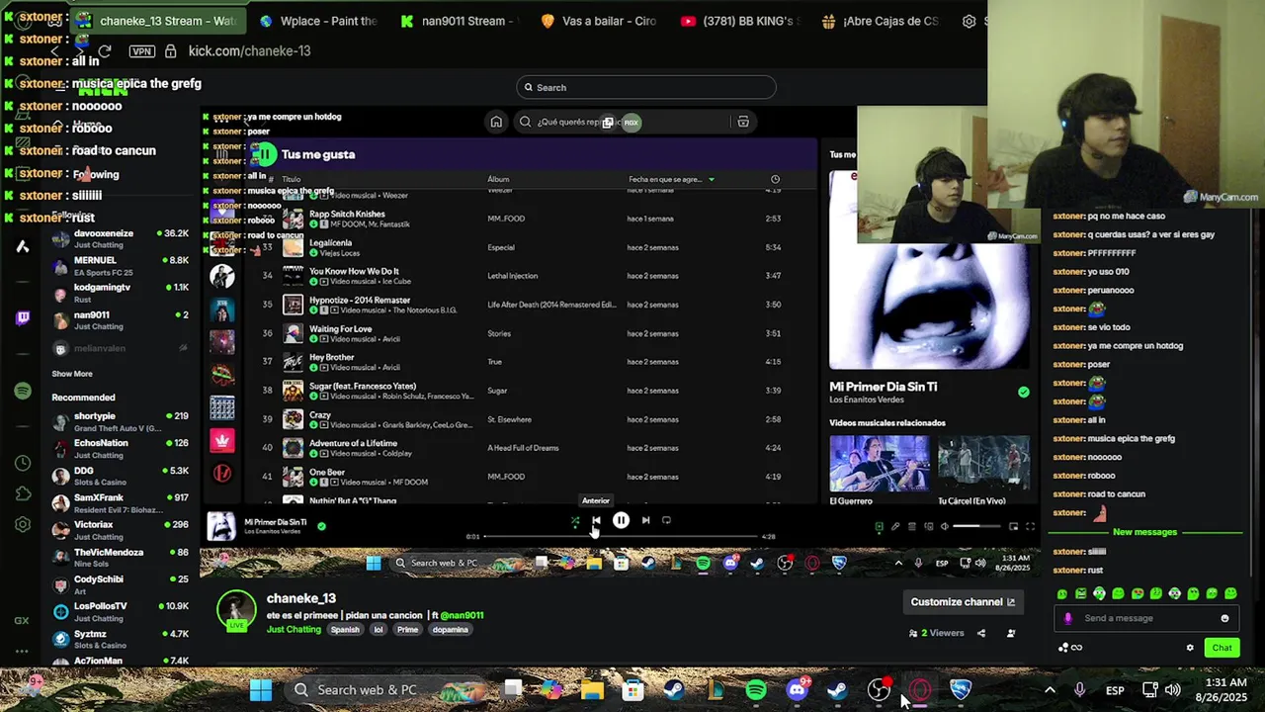The height and width of the screenshot is (712, 1265).
Task: Click Spotify song progress bar
Action: pyautogui.click(x=620, y=536)
